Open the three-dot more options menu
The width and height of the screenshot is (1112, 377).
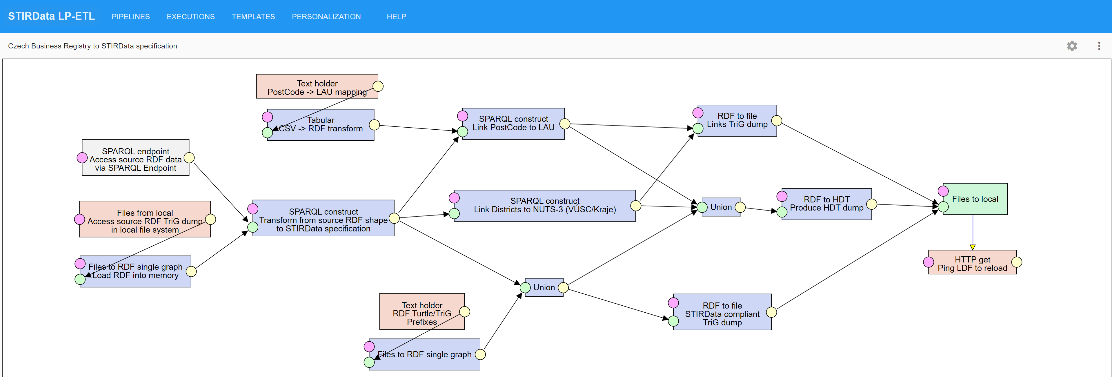[x=1099, y=46]
